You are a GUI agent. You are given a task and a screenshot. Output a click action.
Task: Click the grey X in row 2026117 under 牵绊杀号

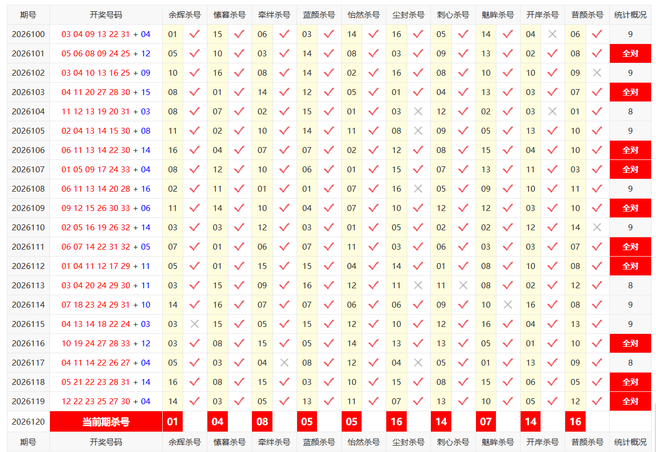(284, 363)
